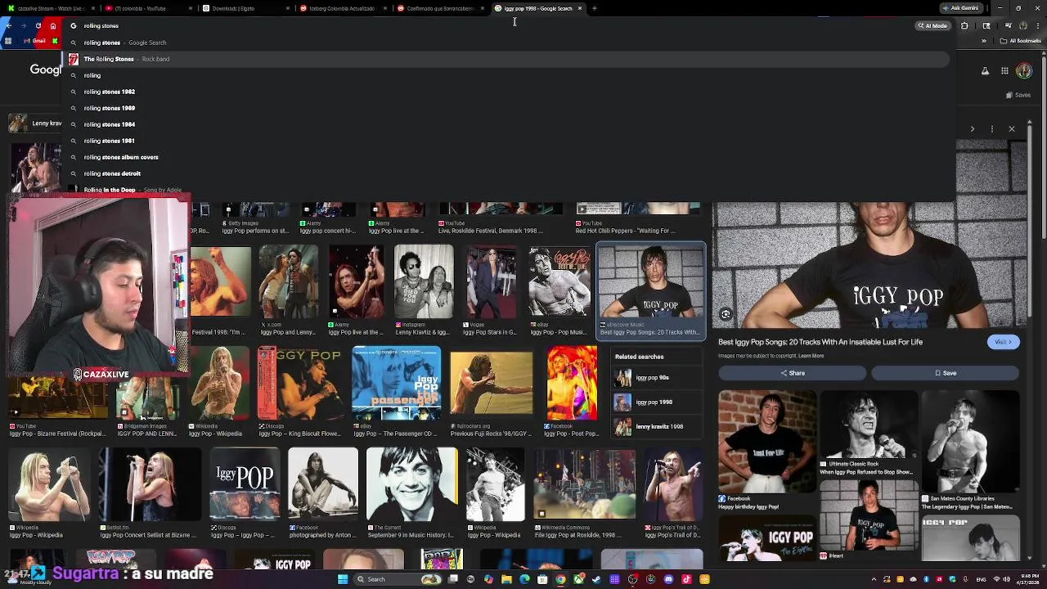Screen dimensions: 1047x589
Task: Open the Iggy Pop Passenger CD thumbnail
Action: [397, 383]
